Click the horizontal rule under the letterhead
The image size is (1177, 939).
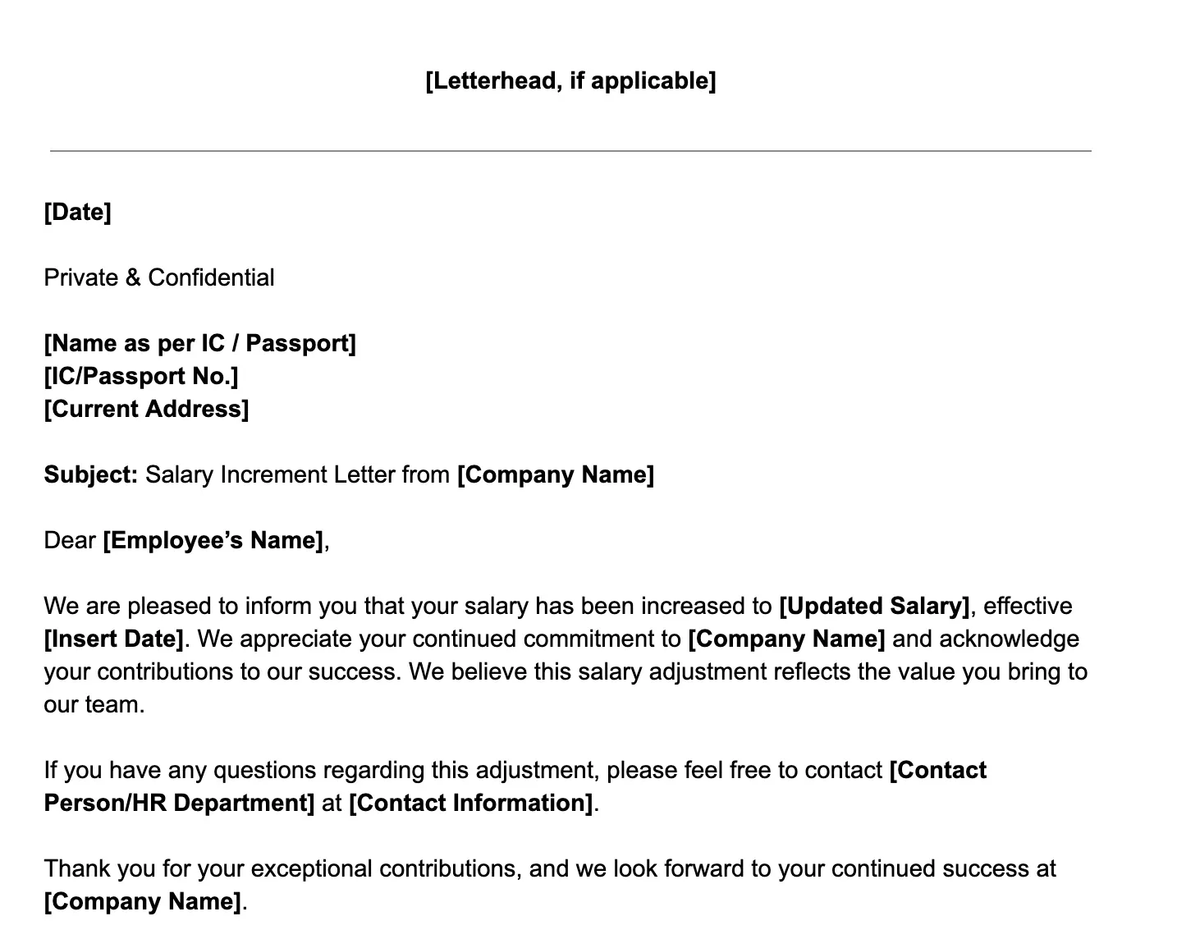pos(570,151)
